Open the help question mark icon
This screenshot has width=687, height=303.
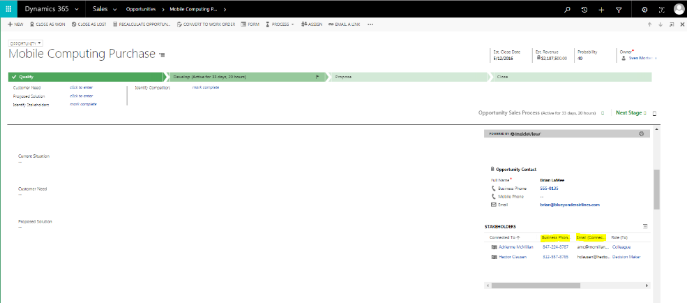click(661, 9)
